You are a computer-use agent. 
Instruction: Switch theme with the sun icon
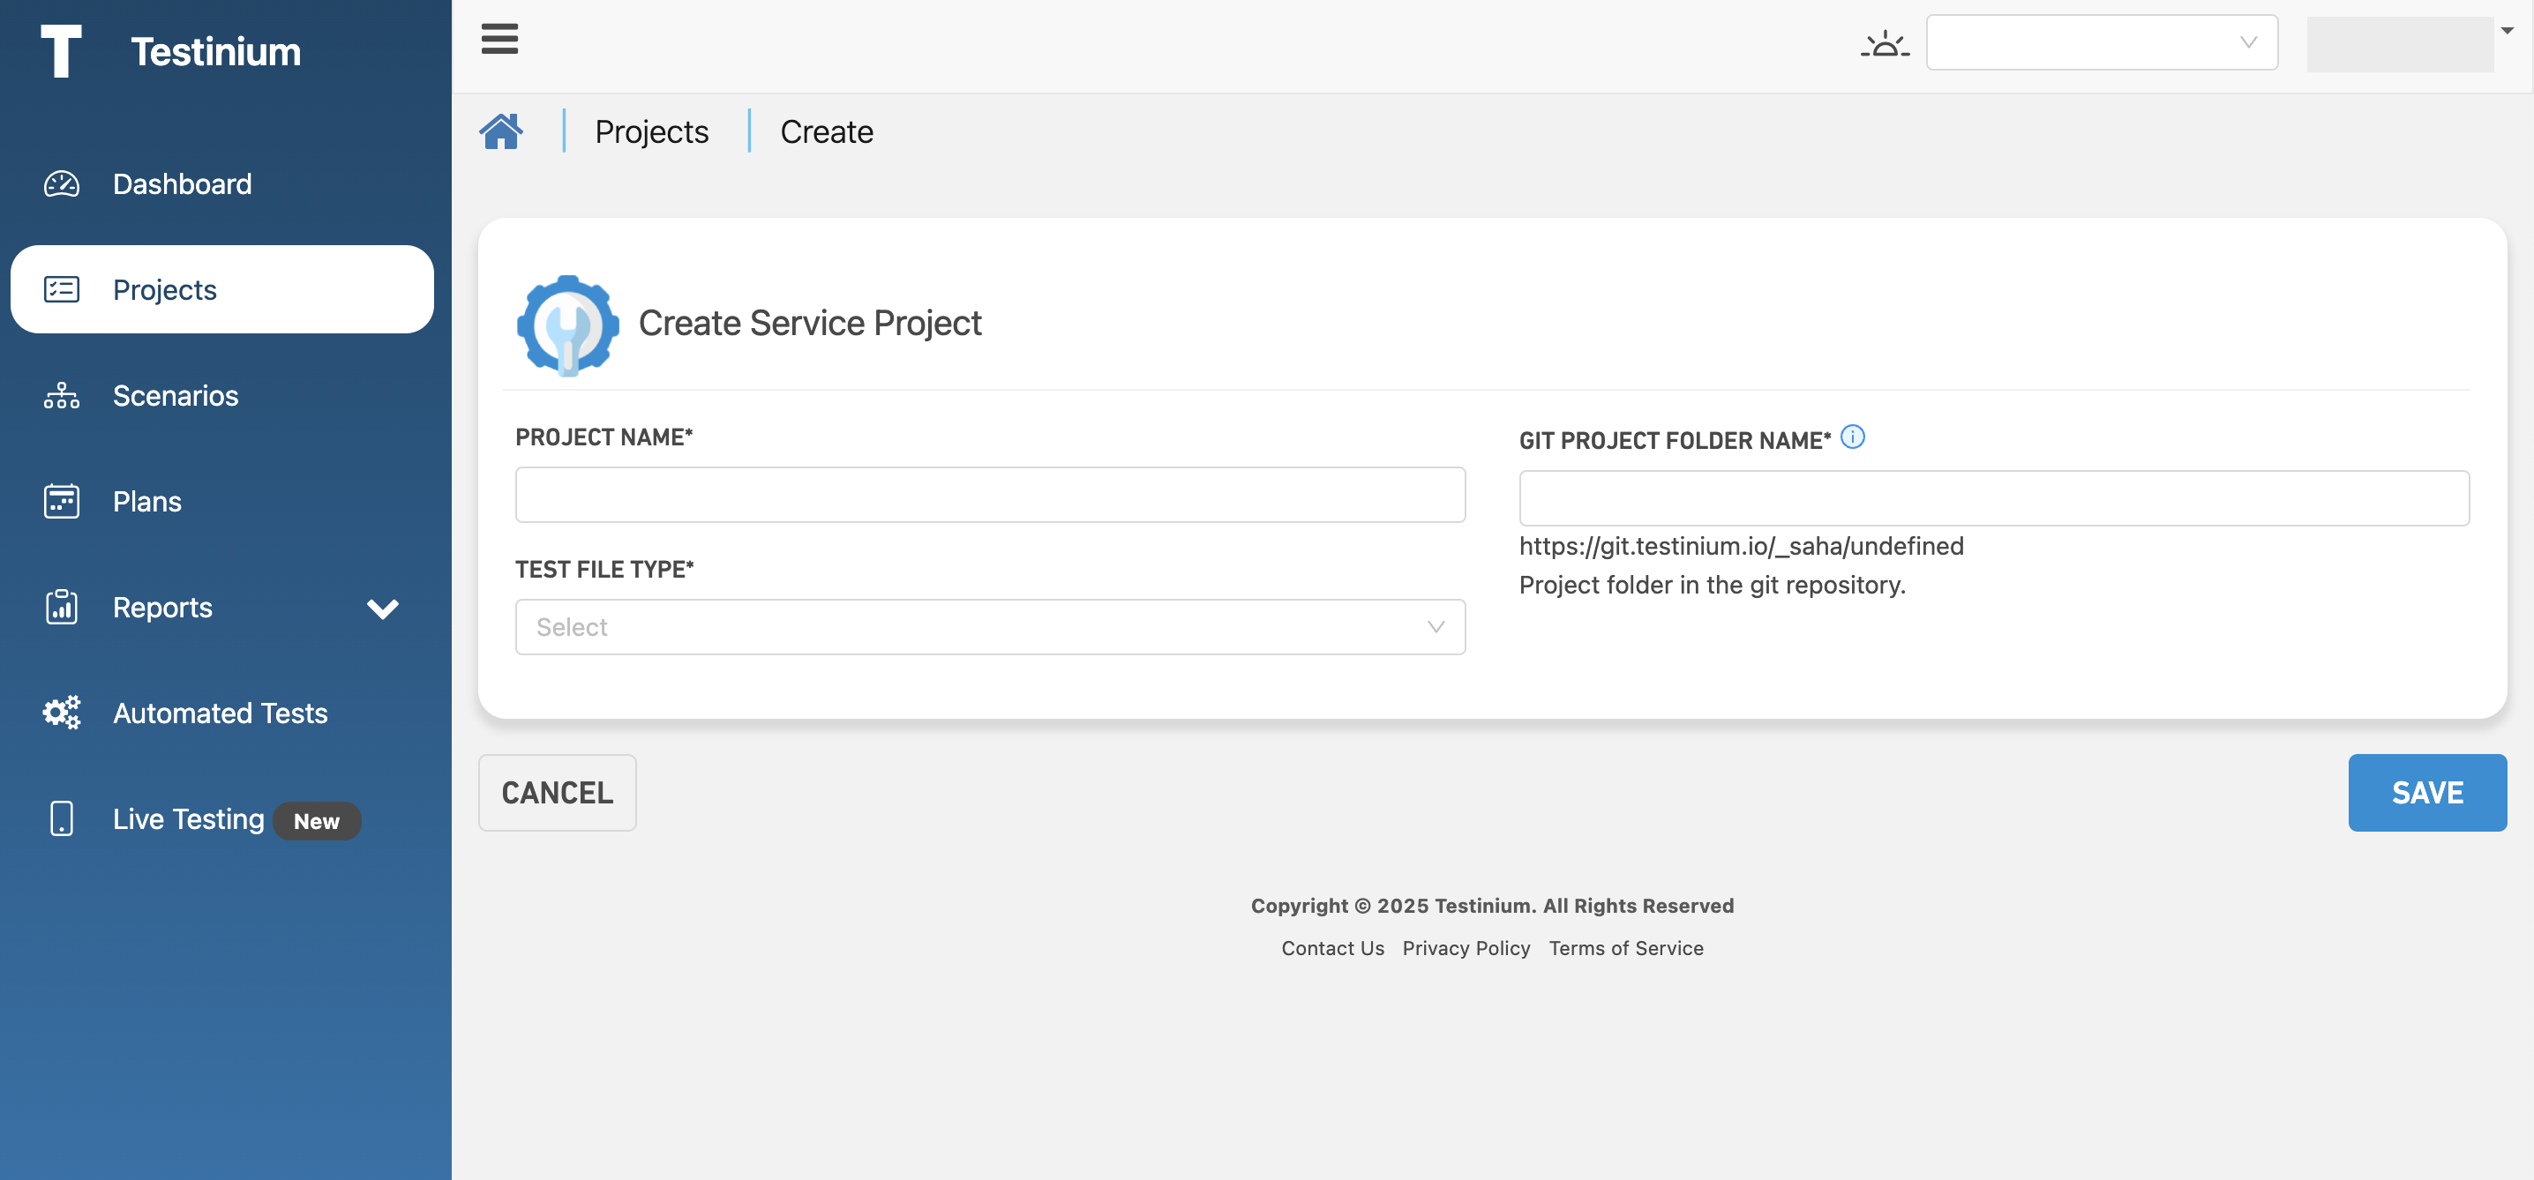point(1884,43)
